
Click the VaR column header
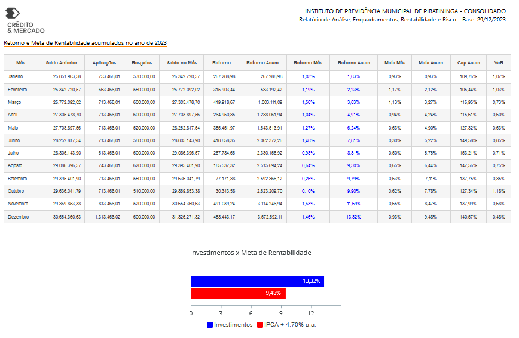point(499,63)
